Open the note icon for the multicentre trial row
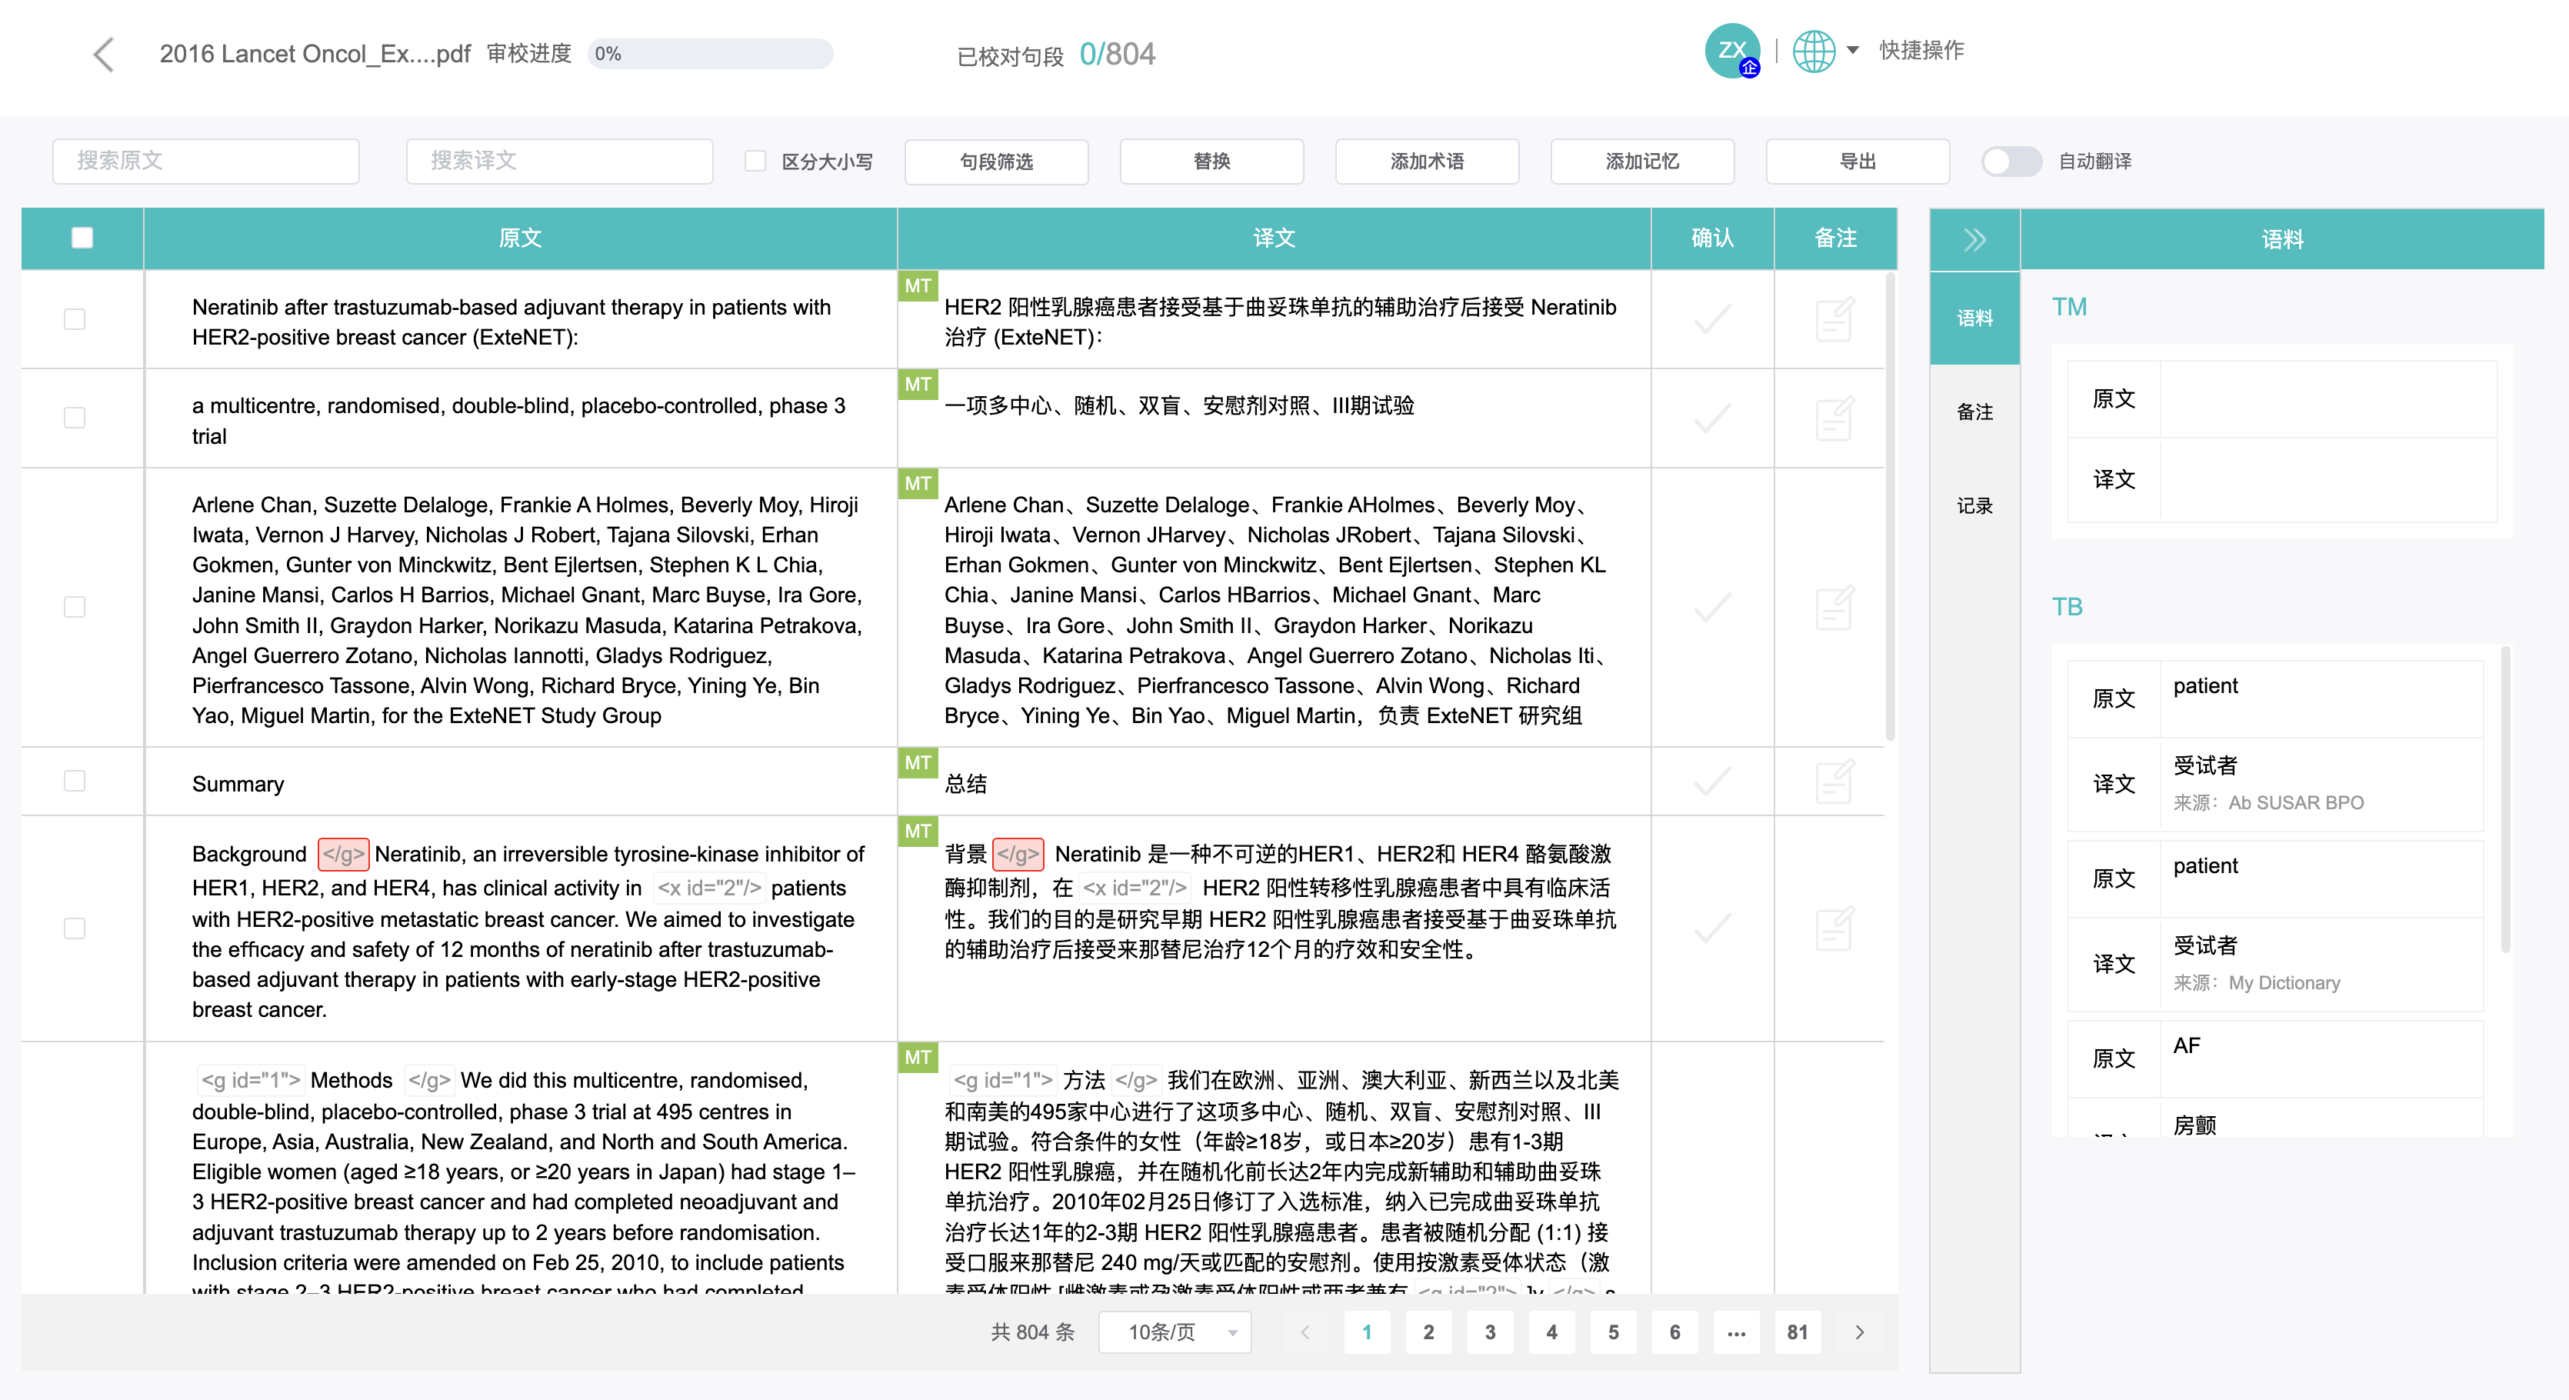 (1834, 418)
